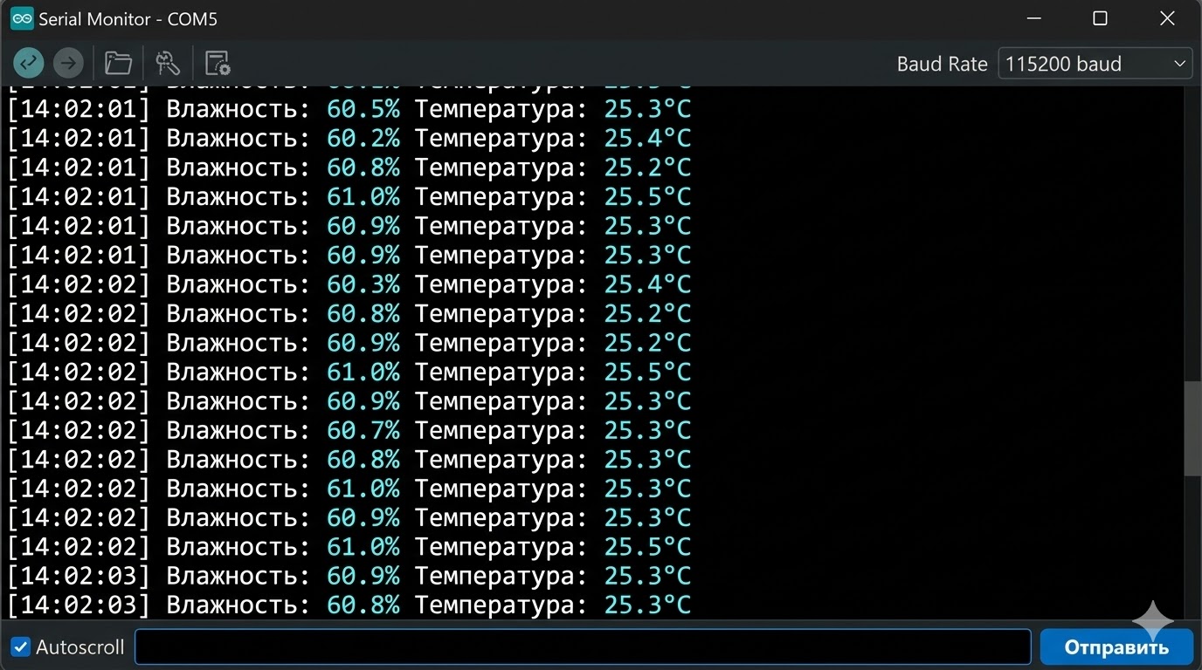1202x670 pixels.
Task: Select the log line with humidity 60.7%
Action: 349,430
